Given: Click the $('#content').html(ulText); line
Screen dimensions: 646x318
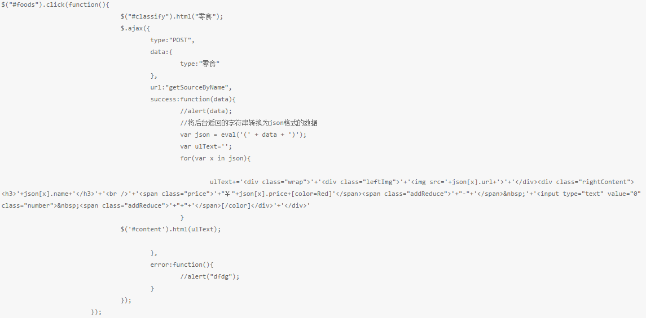Looking at the screenshot, I should point(170,229).
